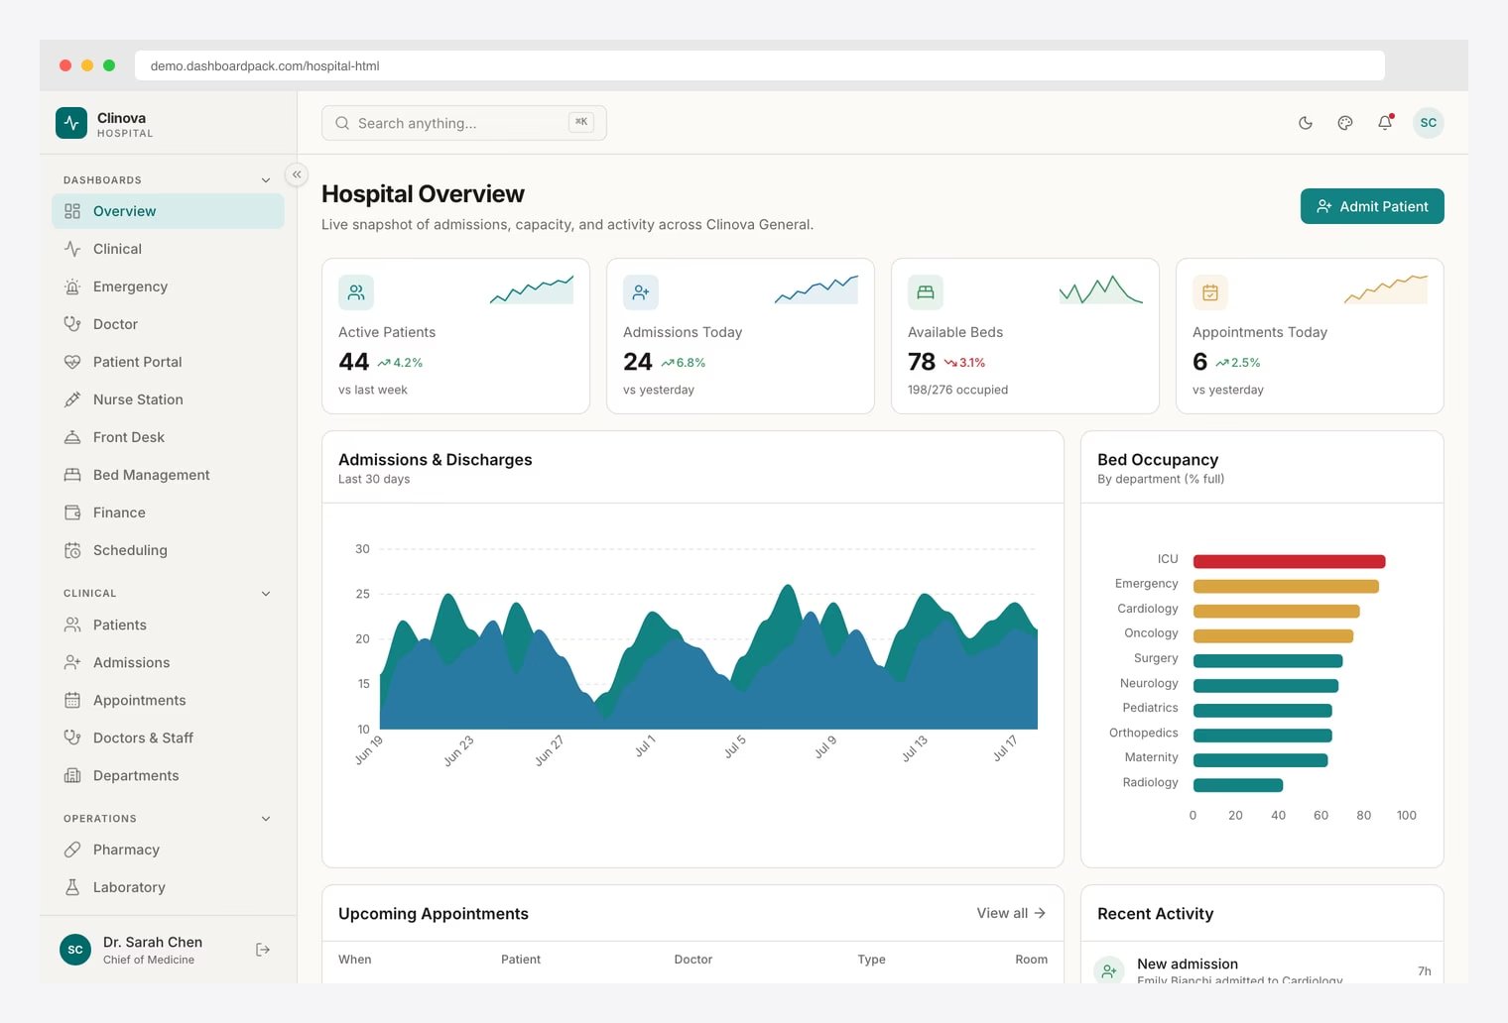Open the Laboratory page
Image resolution: width=1508 pixels, height=1023 pixels.
click(168, 887)
